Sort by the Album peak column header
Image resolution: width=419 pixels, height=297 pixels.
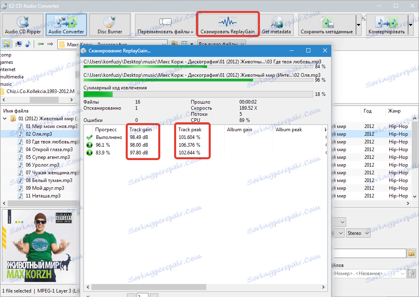[290, 129]
